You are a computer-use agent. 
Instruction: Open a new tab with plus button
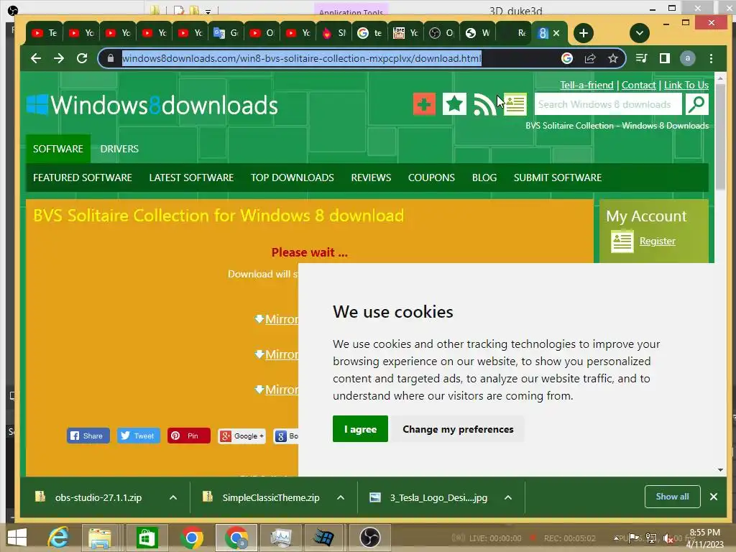click(x=584, y=33)
